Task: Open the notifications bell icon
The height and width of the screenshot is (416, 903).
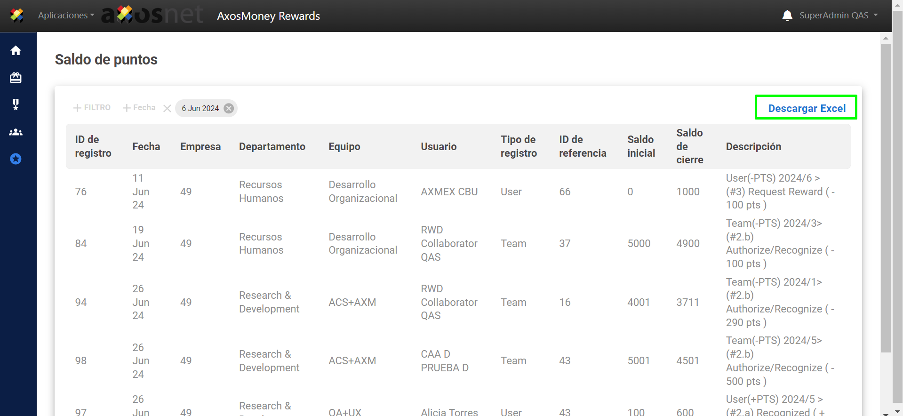Action: click(x=787, y=16)
